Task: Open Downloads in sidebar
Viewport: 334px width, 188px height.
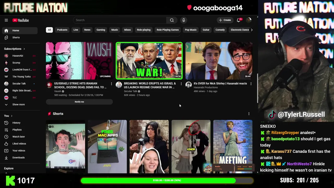Action: pyautogui.click(x=20, y=158)
